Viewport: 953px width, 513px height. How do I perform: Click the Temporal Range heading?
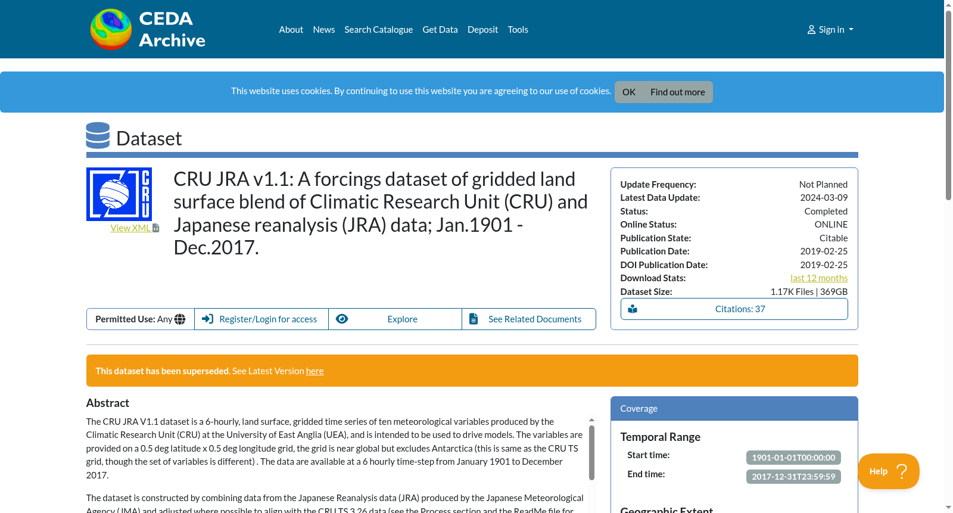(x=661, y=437)
